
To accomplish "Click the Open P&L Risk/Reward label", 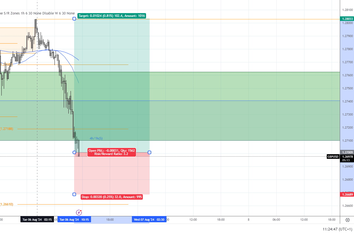I will pyautogui.click(x=112, y=152).
